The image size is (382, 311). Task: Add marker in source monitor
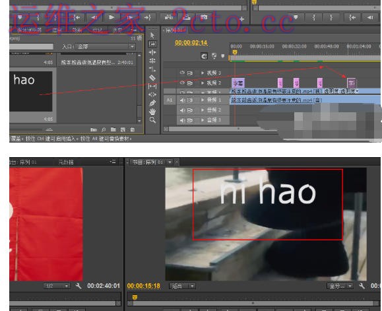pos(20,17)
